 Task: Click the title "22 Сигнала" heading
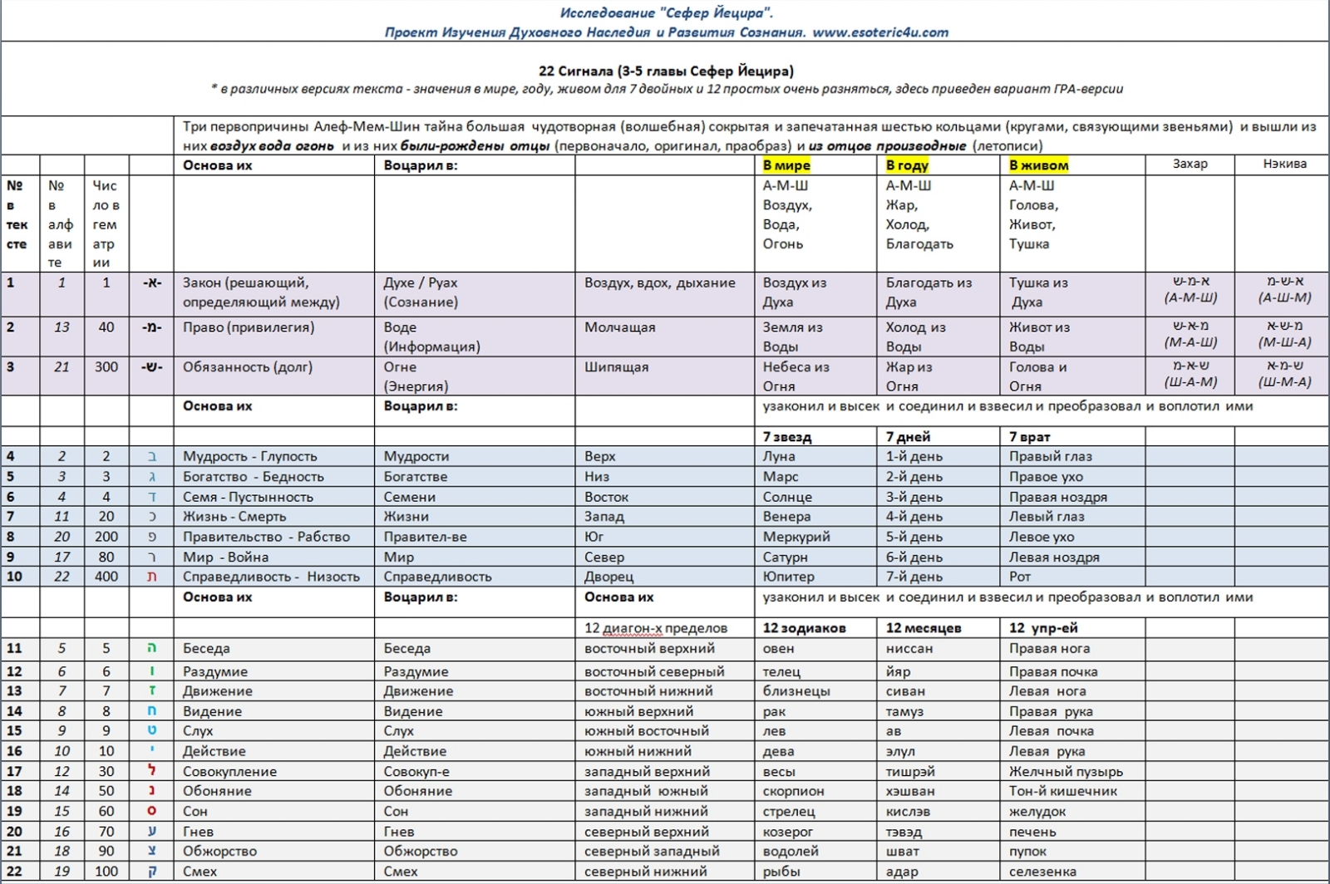(x=666, y=71)
